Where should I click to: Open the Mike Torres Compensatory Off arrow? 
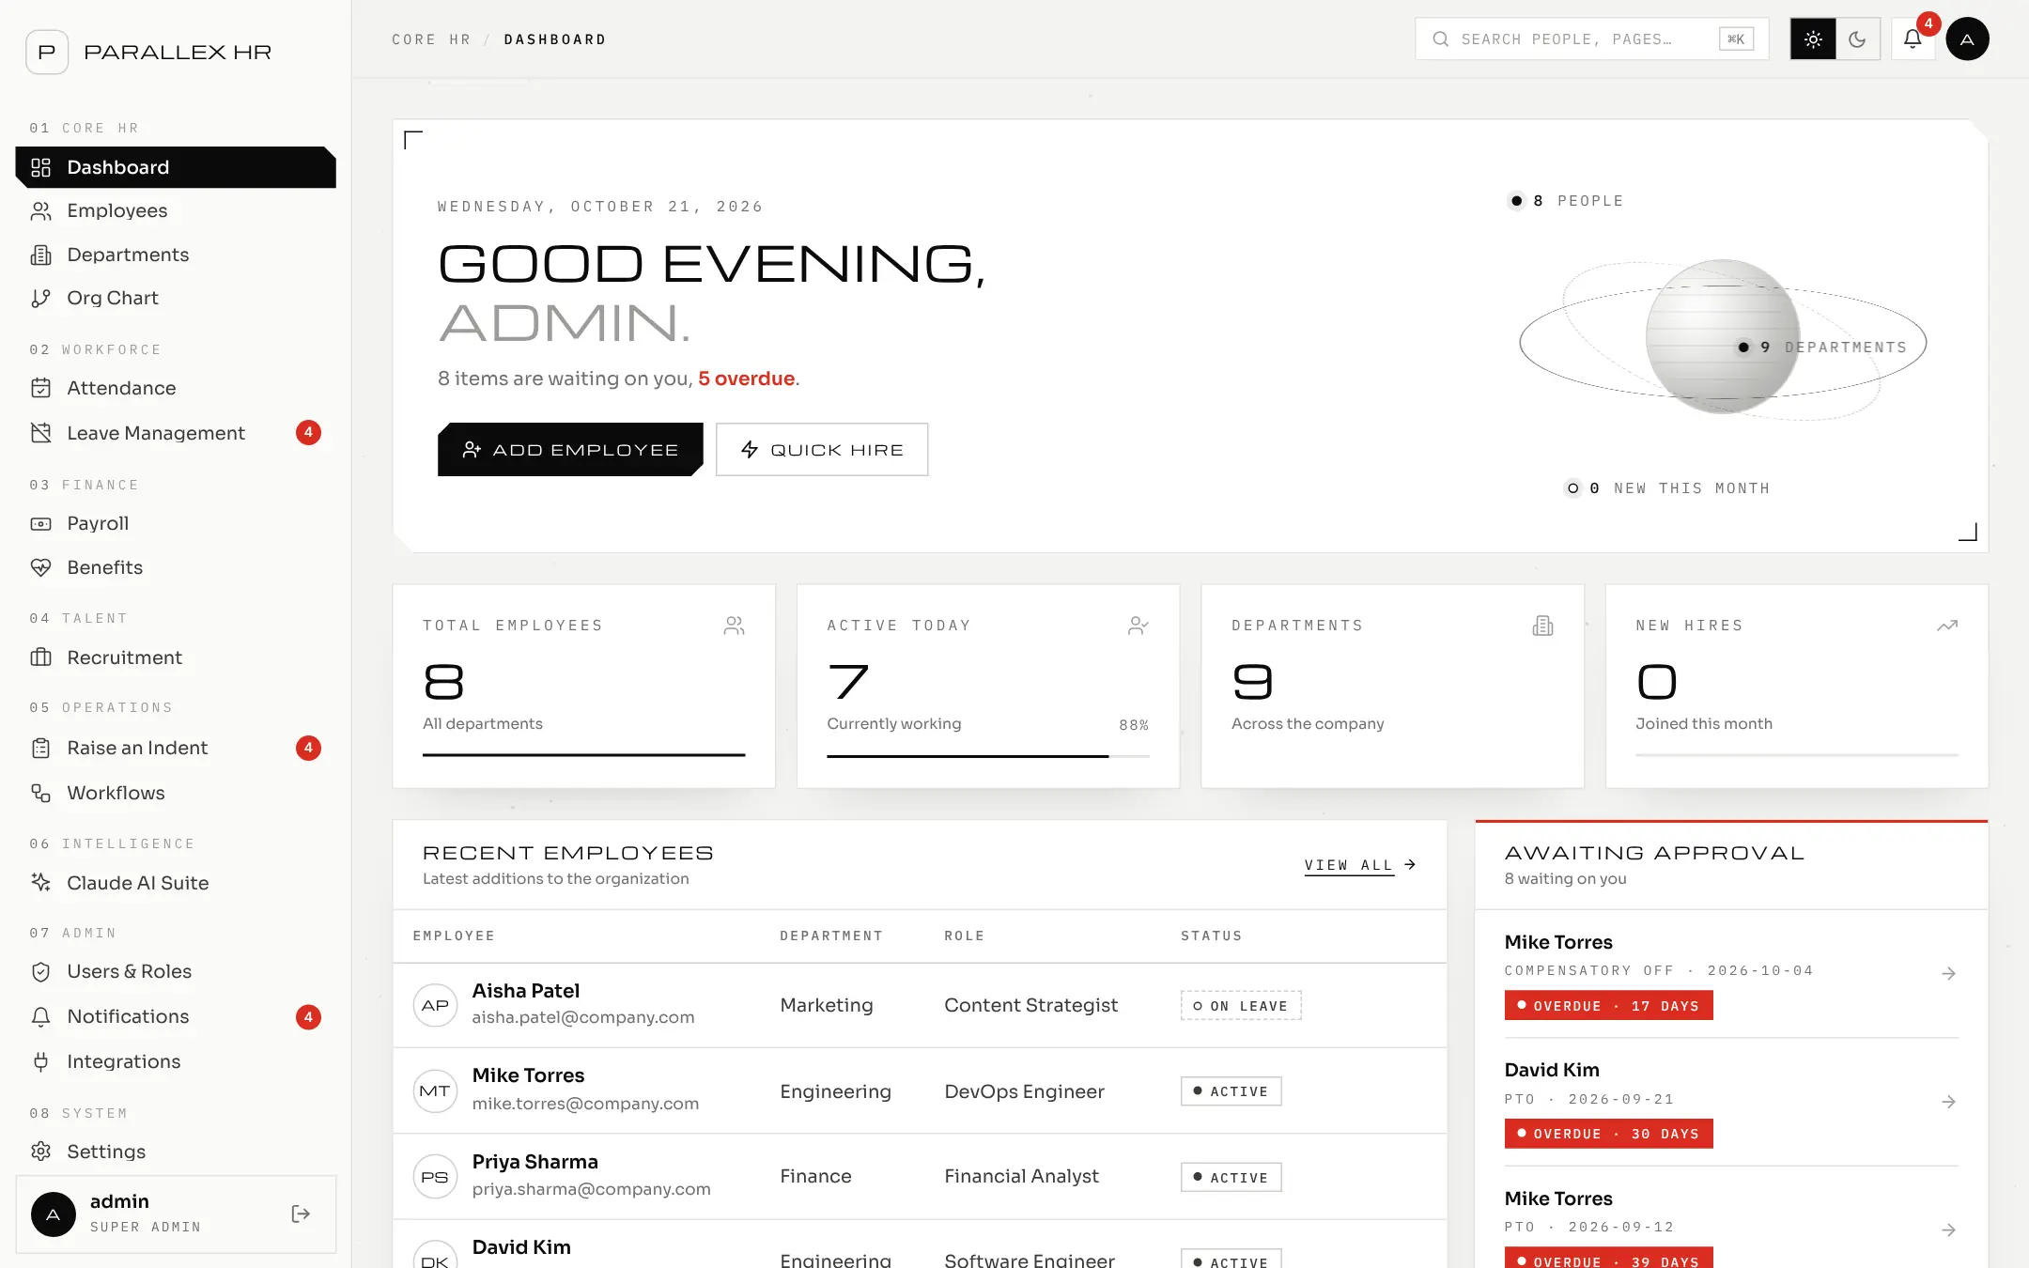(x=1949, y=974)
